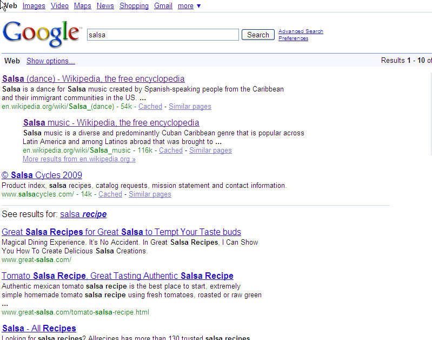
Task: Open Shopping in the top navigation
Action: click(134, 6)
